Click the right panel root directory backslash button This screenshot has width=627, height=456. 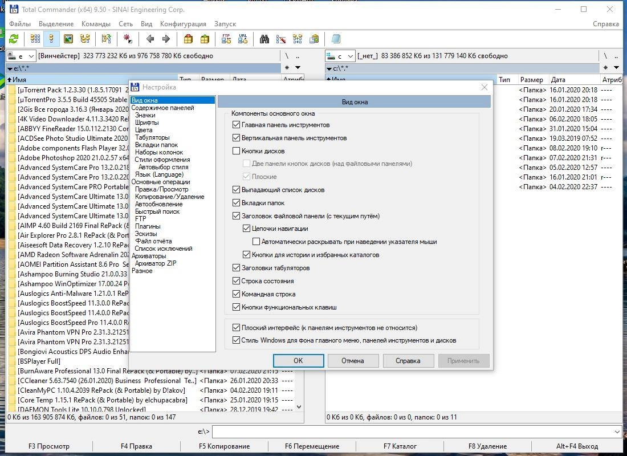pyautogui.click(x=605, y=56)
